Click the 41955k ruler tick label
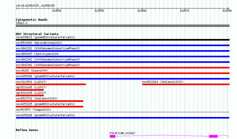Image resolution: width=237 pixels, height=139 pixels. click(99, 11)
